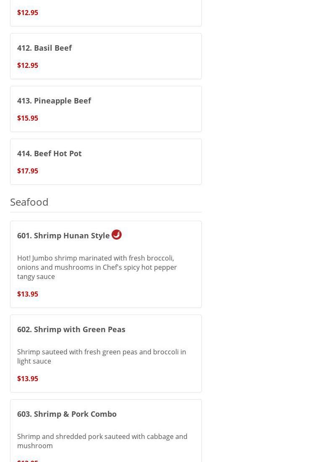Click the Shrimp with Green Peas description
This screenshot has height=462, width=323.
[x=102, y=356]
